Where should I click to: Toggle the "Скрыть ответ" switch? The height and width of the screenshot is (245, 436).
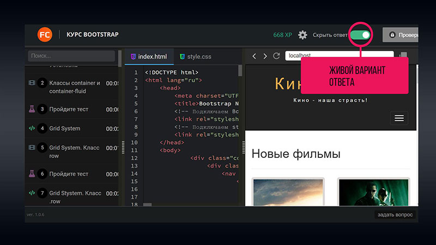[x=360, y=35]
